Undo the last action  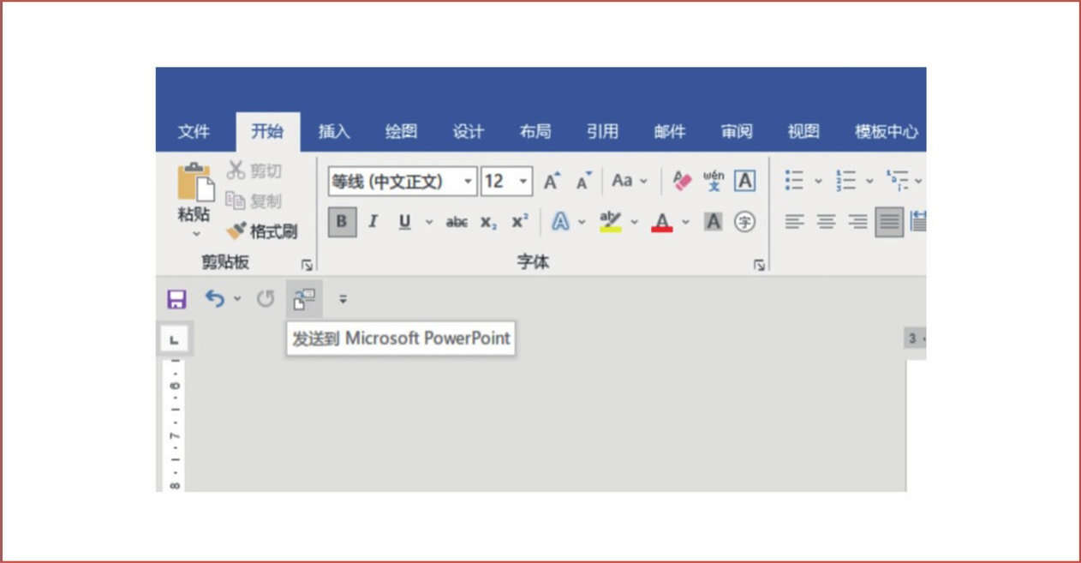(x=214, y=298)
